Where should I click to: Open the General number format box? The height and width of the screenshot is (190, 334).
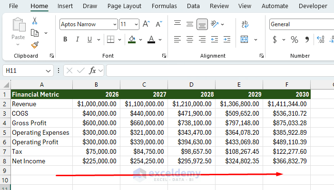point(302,24)
